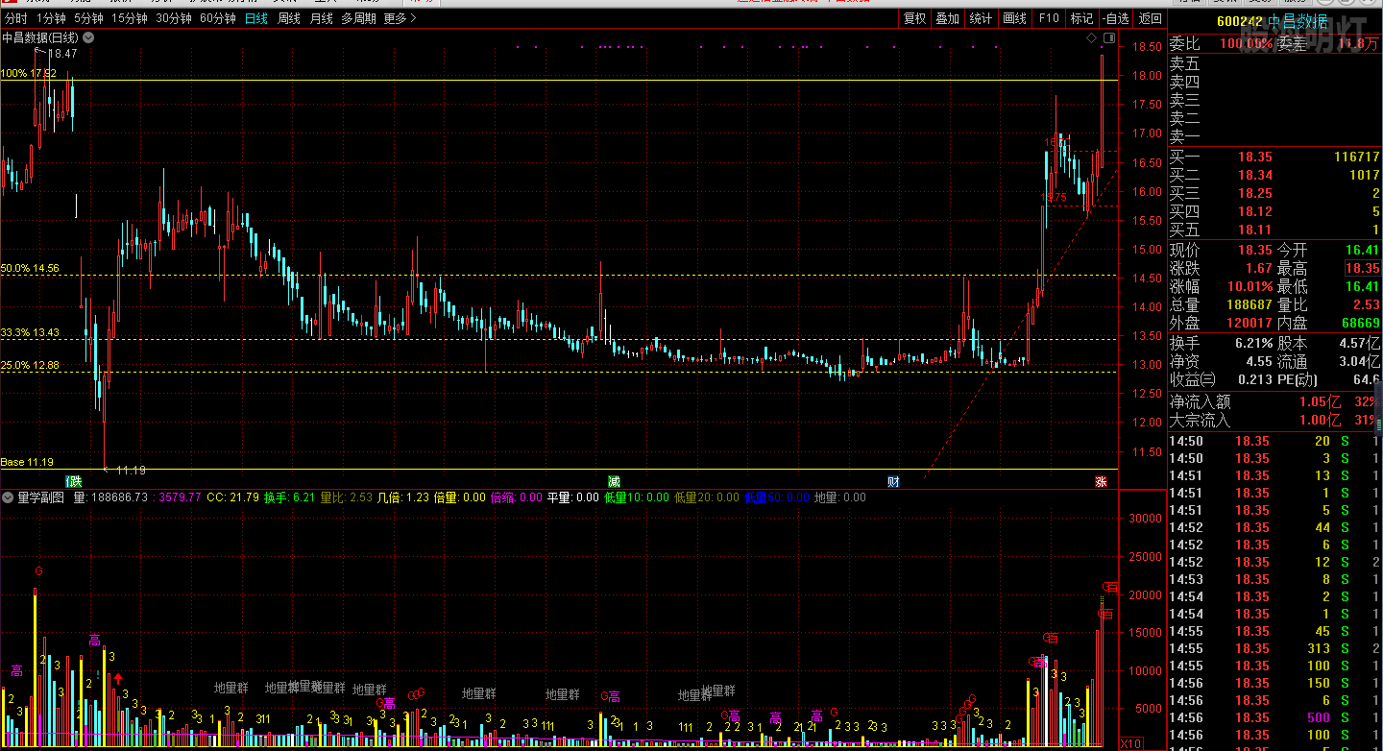Switch to the 周线 weekly chart
The image size is (1383, 751).
[x=289, y=18]
